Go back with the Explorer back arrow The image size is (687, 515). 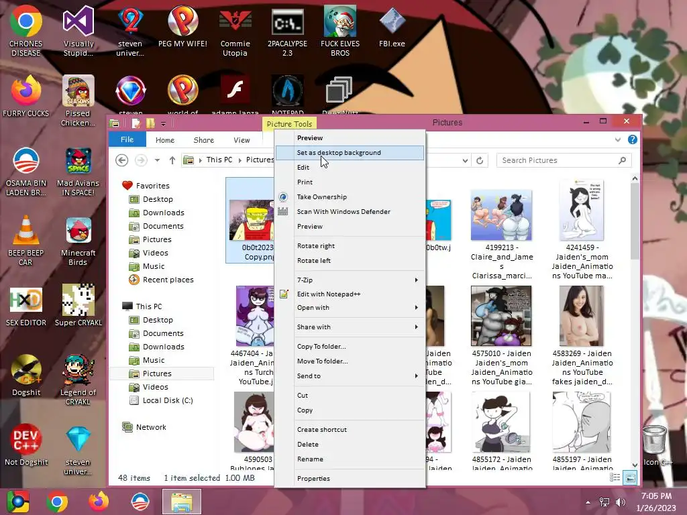coord(122,160)
